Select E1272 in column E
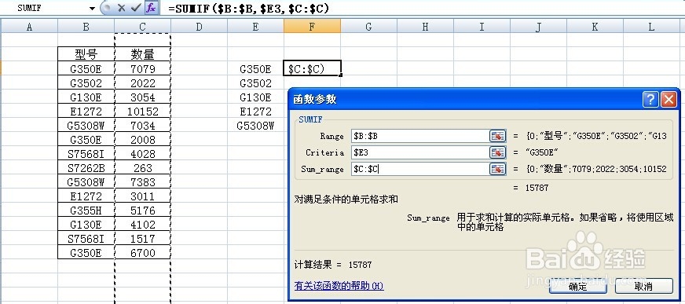 pos(255,112)
